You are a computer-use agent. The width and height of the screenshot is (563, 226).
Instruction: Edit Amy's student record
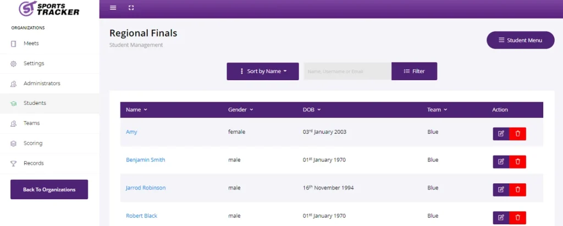click(501, 134)
